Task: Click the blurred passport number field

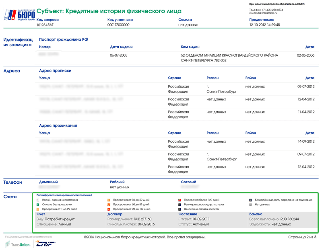Action: point(48,54)
